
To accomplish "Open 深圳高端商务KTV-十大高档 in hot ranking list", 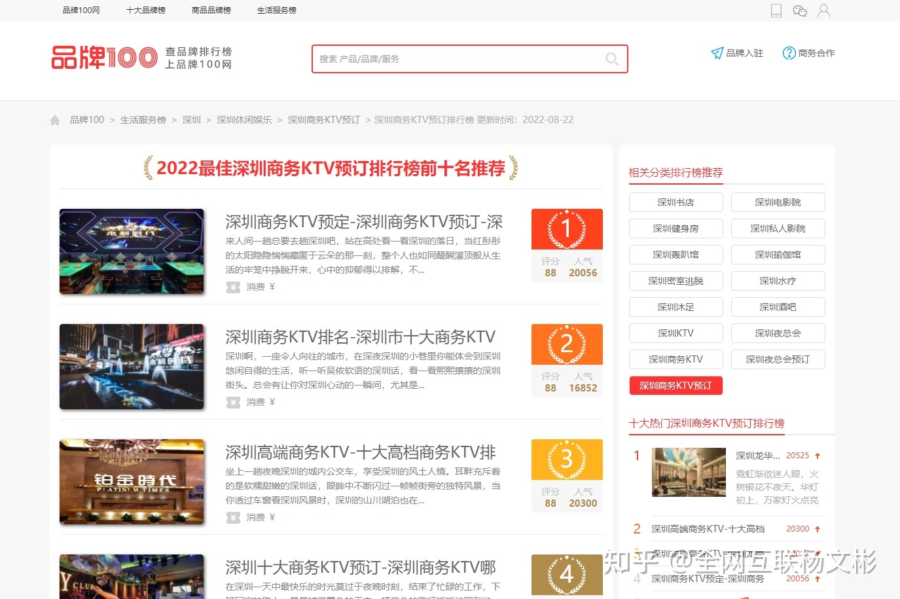I will coord(708,529).
